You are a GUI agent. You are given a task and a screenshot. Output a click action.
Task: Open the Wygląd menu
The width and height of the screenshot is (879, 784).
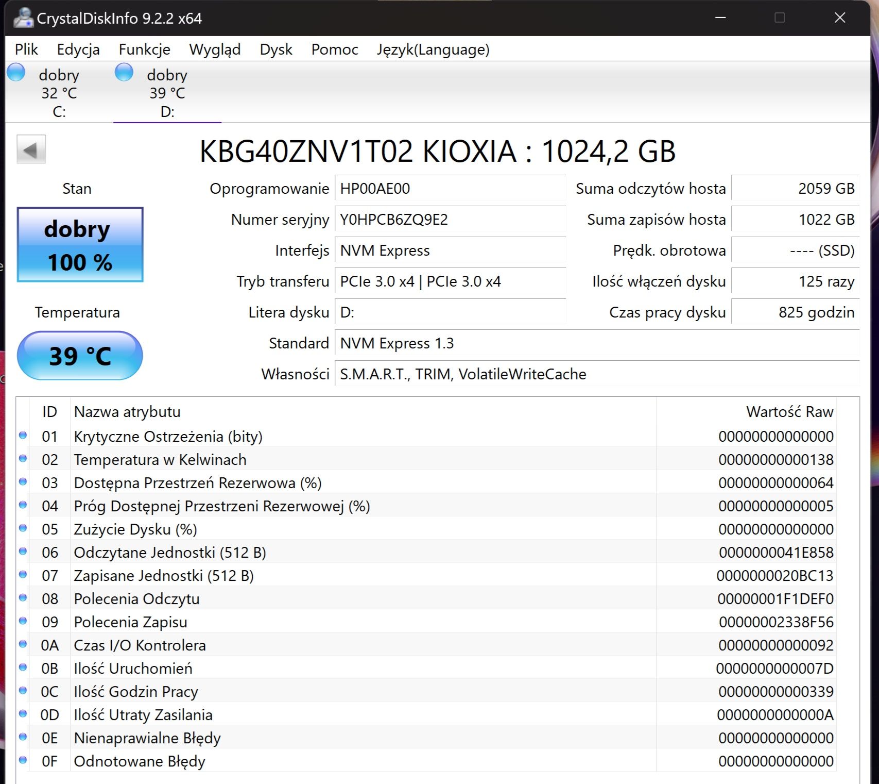click(x=215, y=49)
